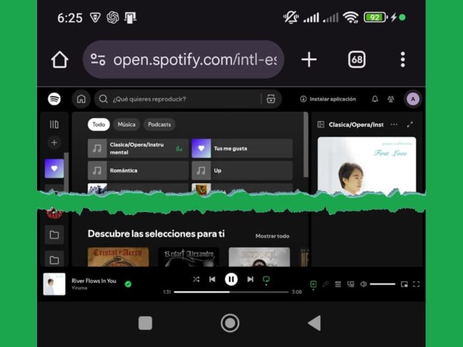Open the first folder in the library sidebar
463x347 pixels.
point(54,235)
